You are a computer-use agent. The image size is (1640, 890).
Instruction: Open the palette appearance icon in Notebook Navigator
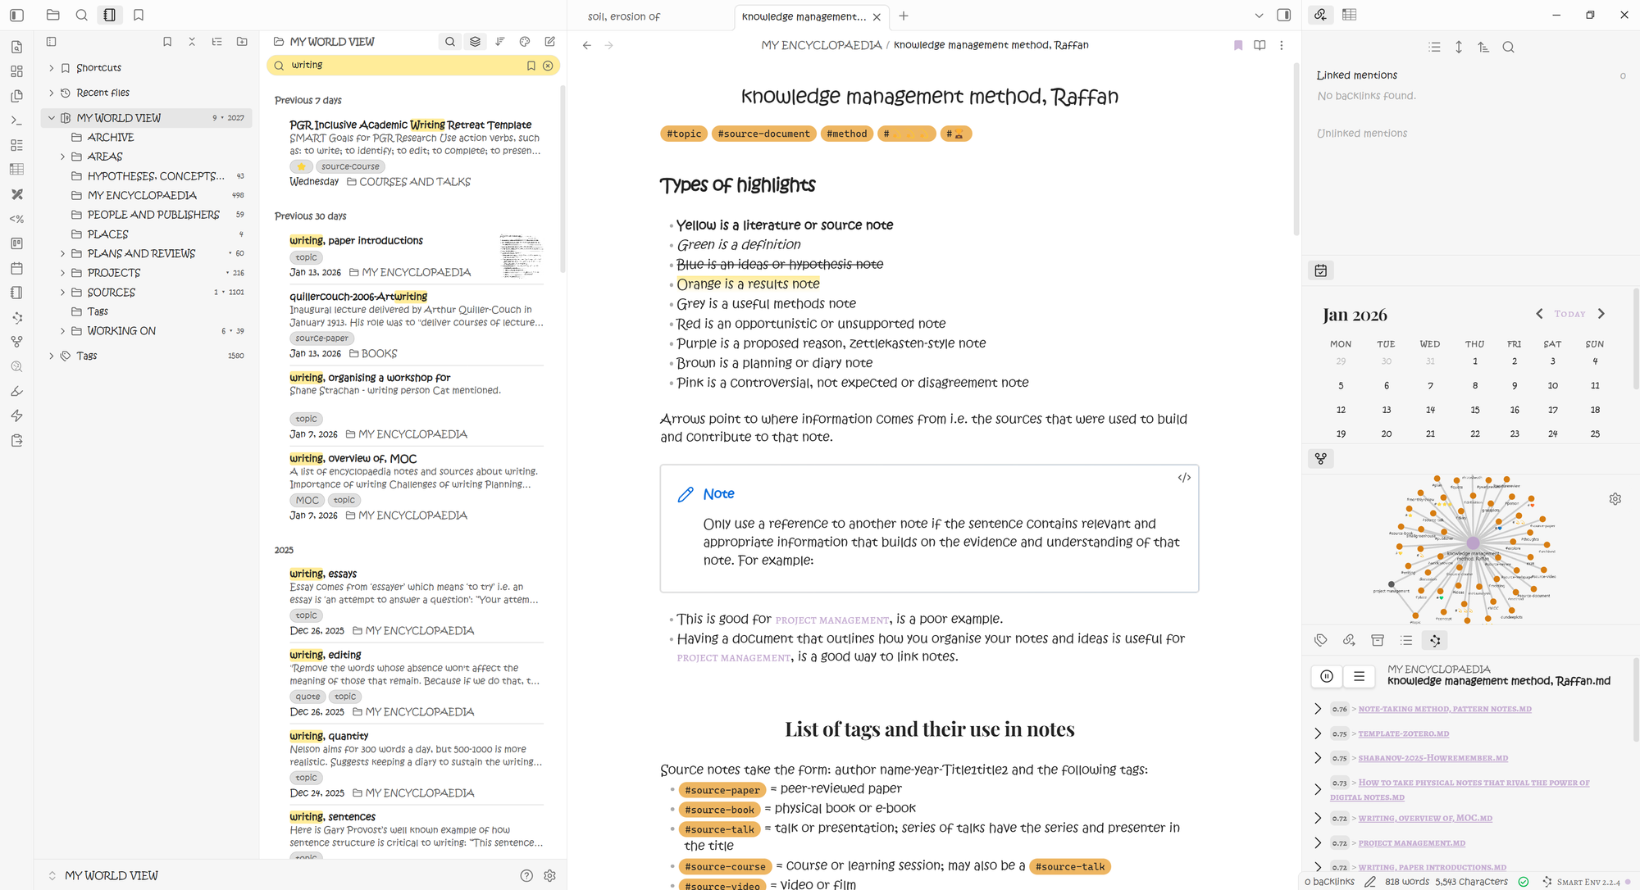[x=525, y=42]
